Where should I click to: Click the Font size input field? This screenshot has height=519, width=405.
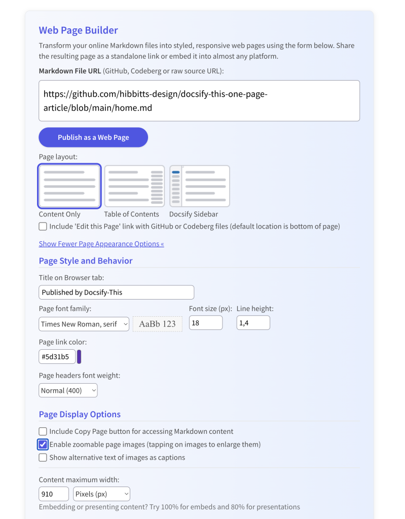(206, 323)
